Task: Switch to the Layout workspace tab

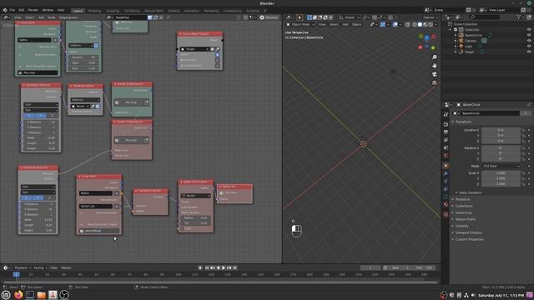Action: point(78,11)
